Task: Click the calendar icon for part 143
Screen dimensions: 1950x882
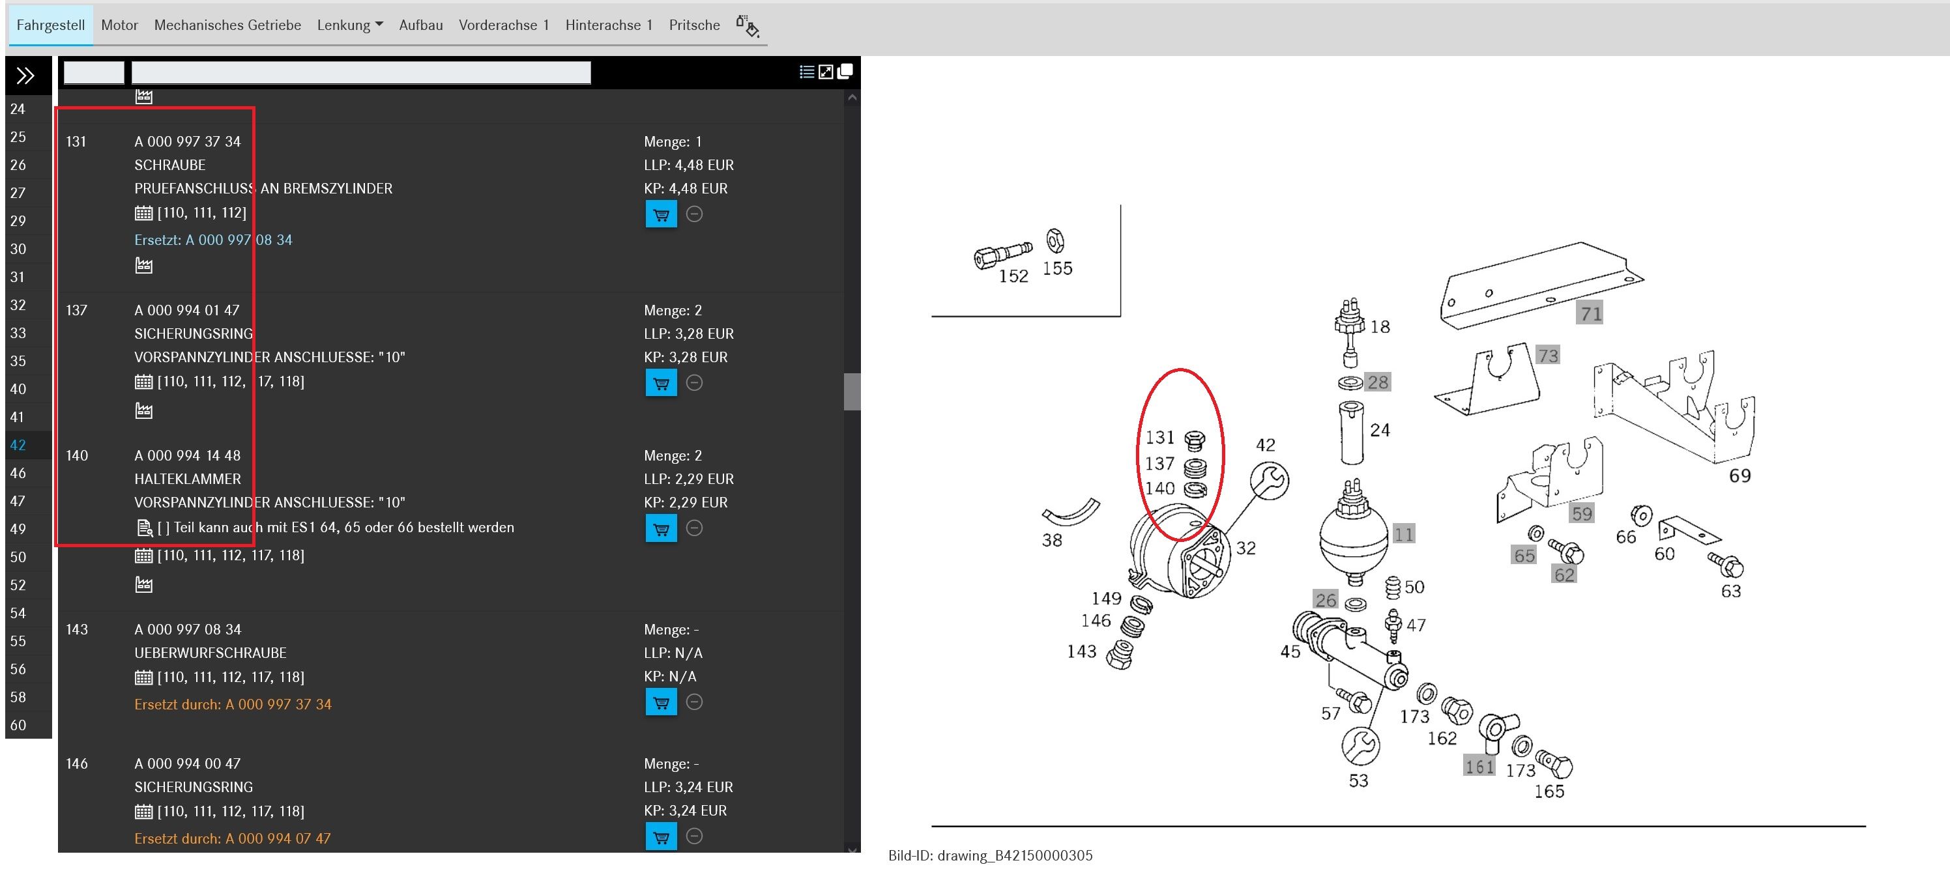Action: [144, 677]
